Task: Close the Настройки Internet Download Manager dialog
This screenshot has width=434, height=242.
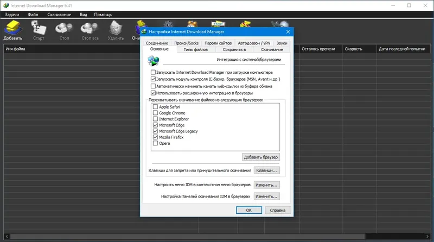Action: click(x=288, y=31)
